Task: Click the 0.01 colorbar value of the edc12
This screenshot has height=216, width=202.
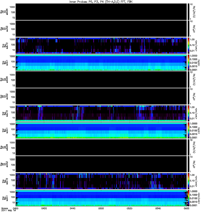Action: pyautogui.click(x=192, y=186)
